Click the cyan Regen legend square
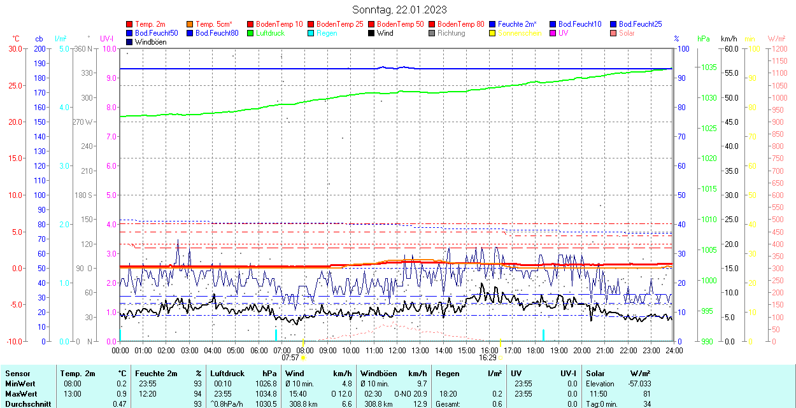The height and width of the screenshot is (408, 796). point(311,33)
